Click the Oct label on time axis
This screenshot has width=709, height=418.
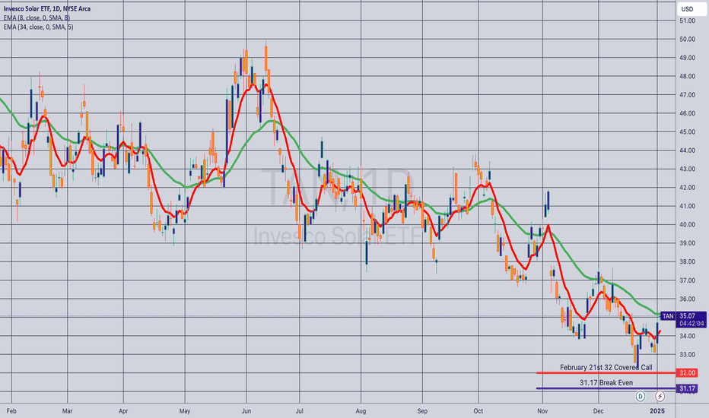[x=478, y=411]
